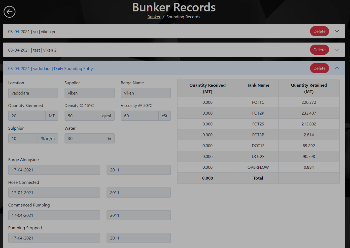Delete the vadodara Daily Sounding Entry
This screenshot has width=350, height=248.
click(x=319, y=68)
